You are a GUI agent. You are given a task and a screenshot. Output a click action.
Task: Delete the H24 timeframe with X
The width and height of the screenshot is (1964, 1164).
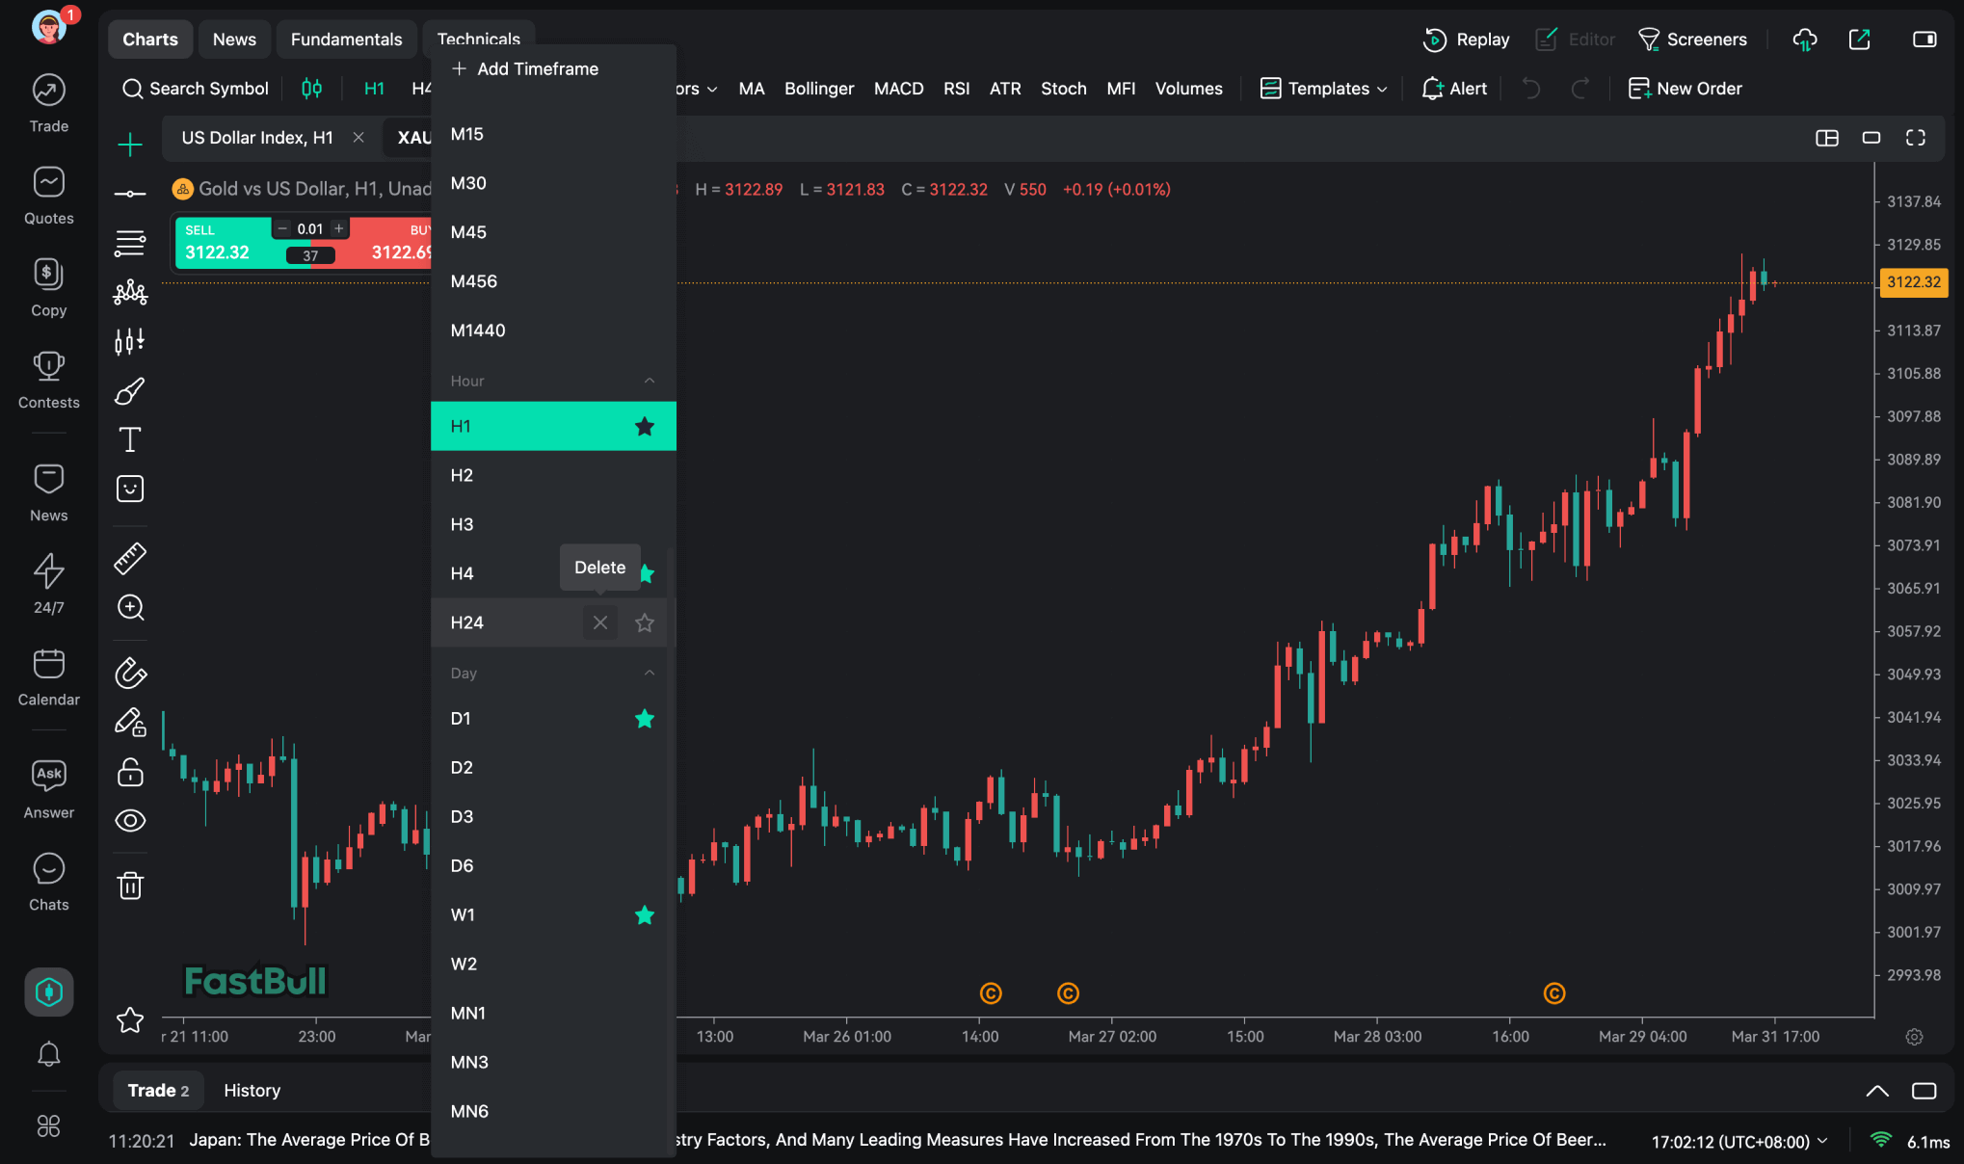click(600, 623)
